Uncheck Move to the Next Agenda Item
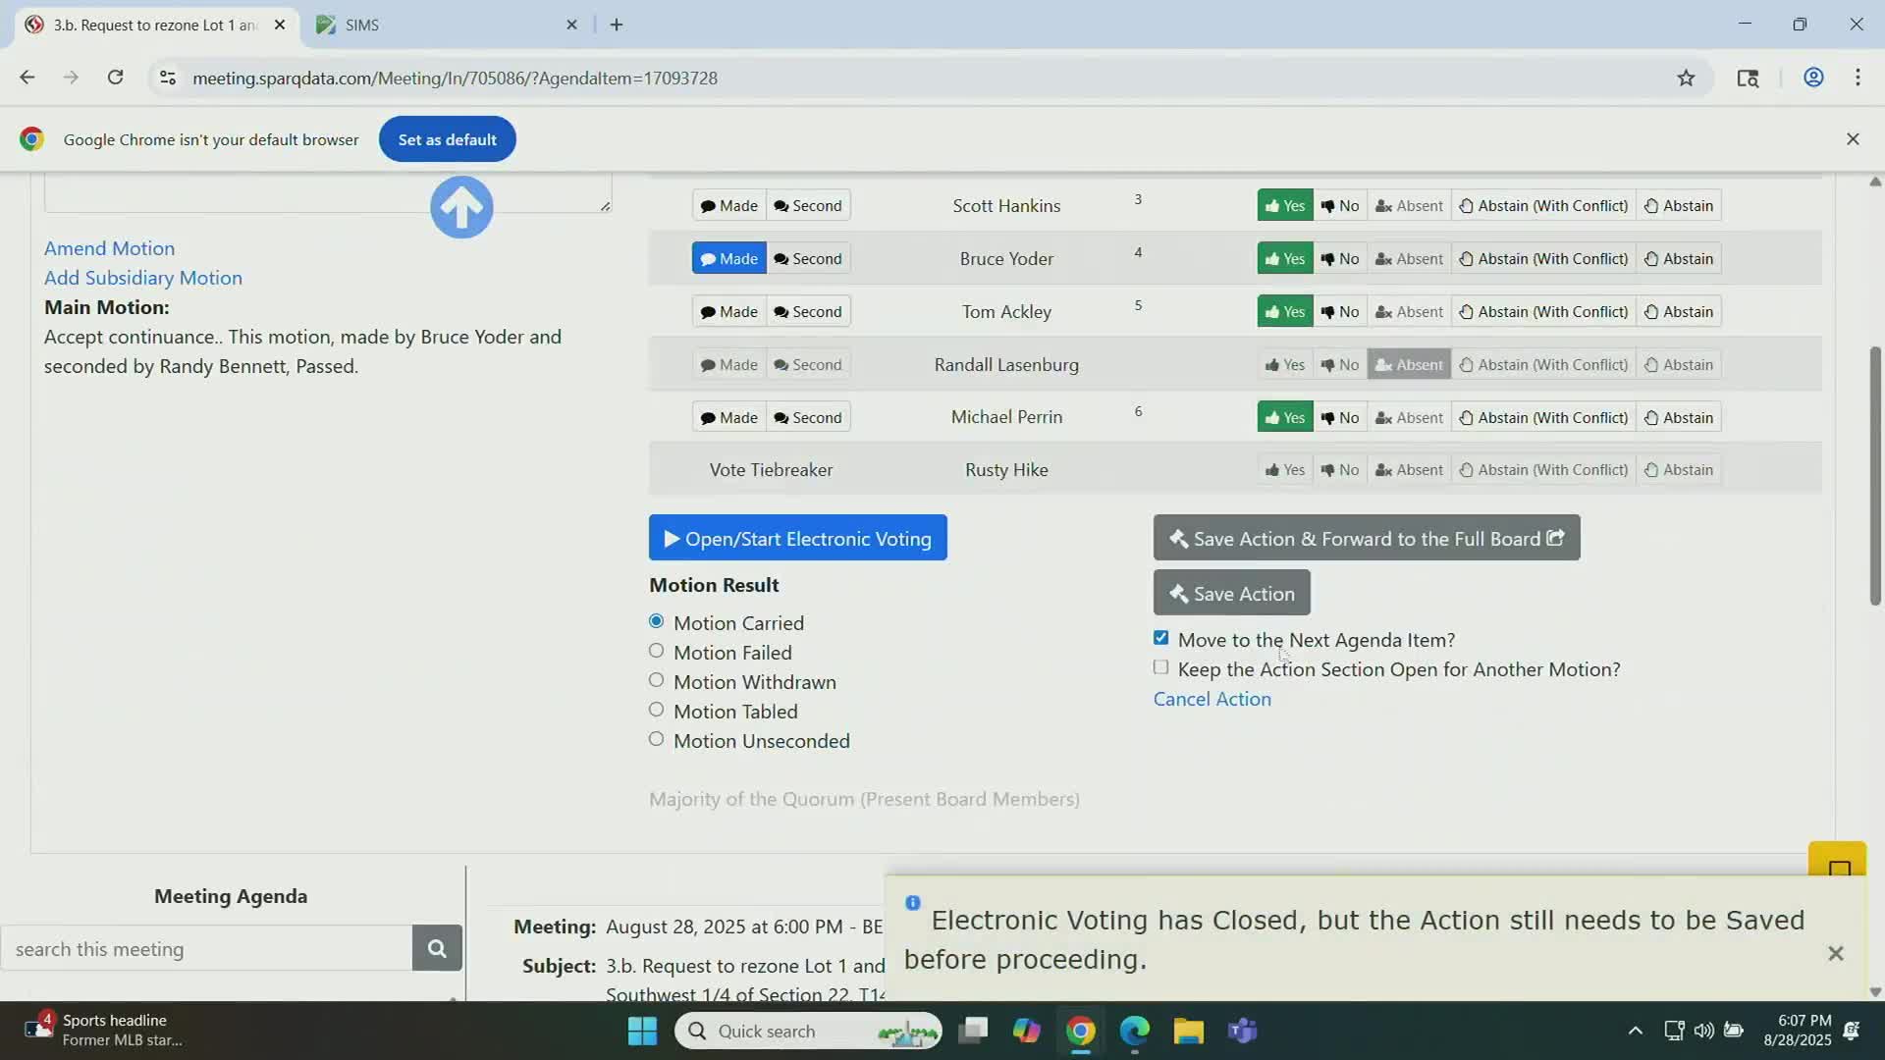Viewport: 1885px width, 1060px height. [x=1160, y=638]
